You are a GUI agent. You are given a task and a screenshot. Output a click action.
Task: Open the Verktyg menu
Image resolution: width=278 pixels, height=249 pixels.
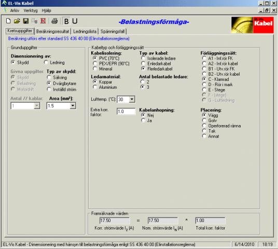coord(31,10)
